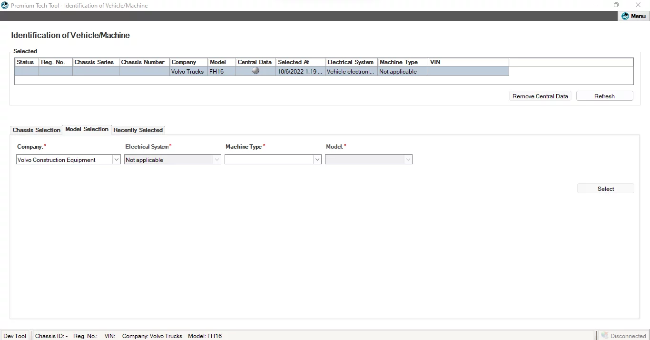
Task: Click the Premium Tech Tool title bar icon
Action: (x=5, y=5)
